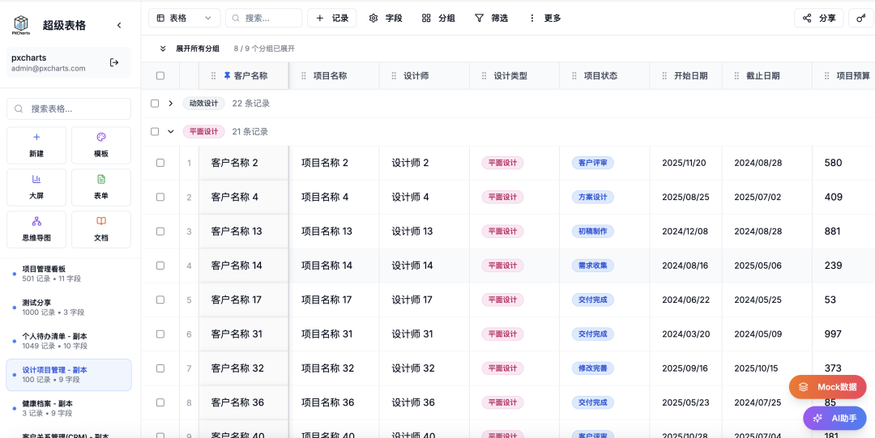Select the row checkbox for 客户名称 31

(x=160, y=334)
